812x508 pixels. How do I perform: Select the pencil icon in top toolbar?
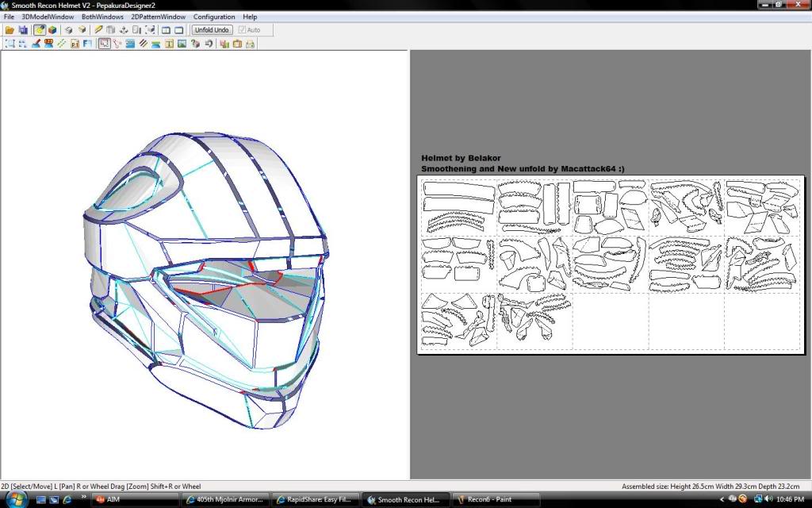[98, 30]
